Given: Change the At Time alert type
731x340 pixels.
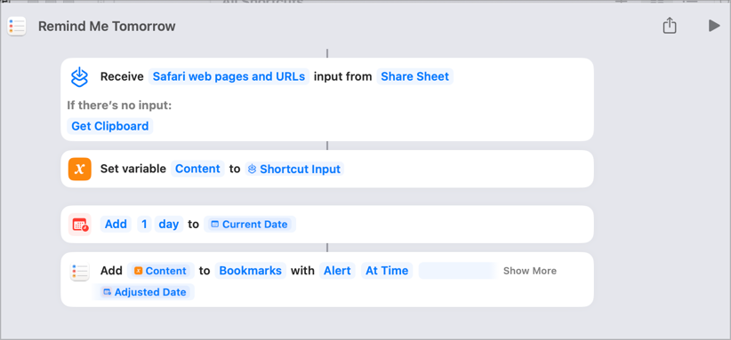Looking at the screenshot, I should click(x=387, y=271).
